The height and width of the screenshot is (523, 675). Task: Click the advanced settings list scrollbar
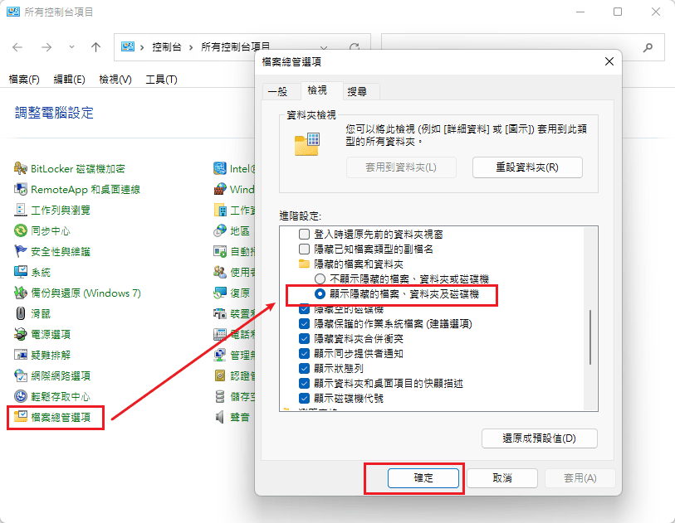(591, 340)
